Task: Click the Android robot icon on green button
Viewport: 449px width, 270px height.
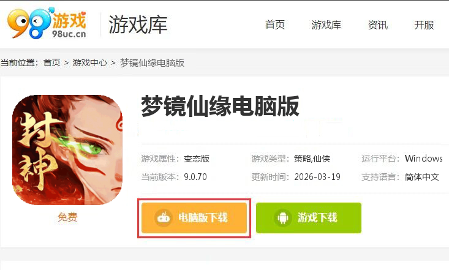Action: coord(283,218)
